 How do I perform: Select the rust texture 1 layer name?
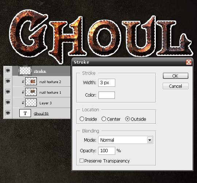(x=50, y=92)
